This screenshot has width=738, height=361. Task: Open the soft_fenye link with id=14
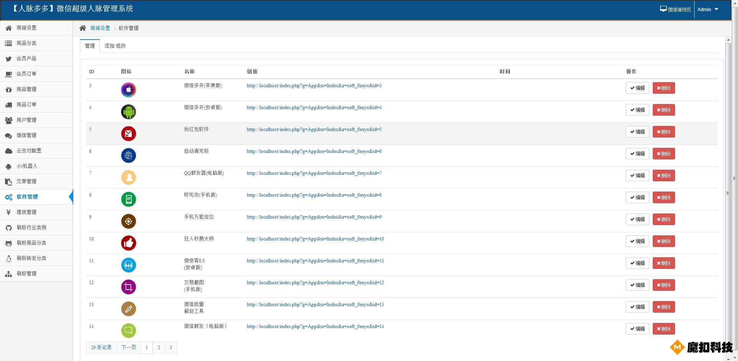click(x=315, y=326)
